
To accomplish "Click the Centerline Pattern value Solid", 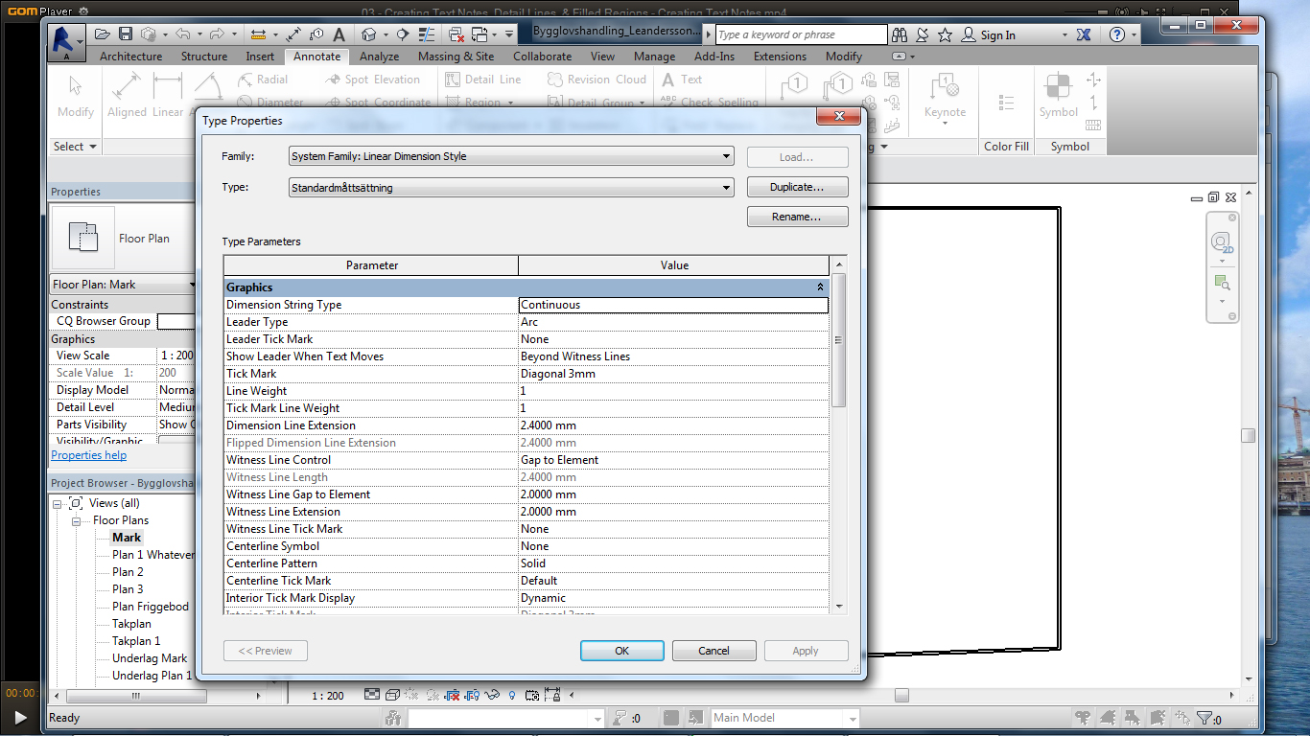I will [x=673, y=563].
